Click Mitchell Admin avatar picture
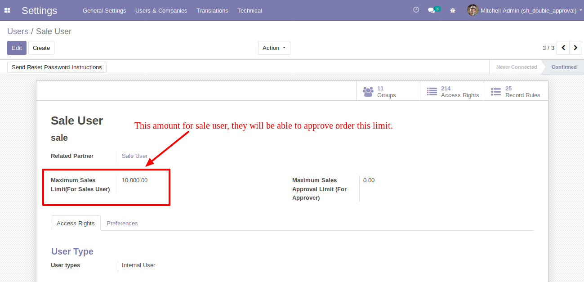Screen dimensions: 584x282 tap(473, 10)
